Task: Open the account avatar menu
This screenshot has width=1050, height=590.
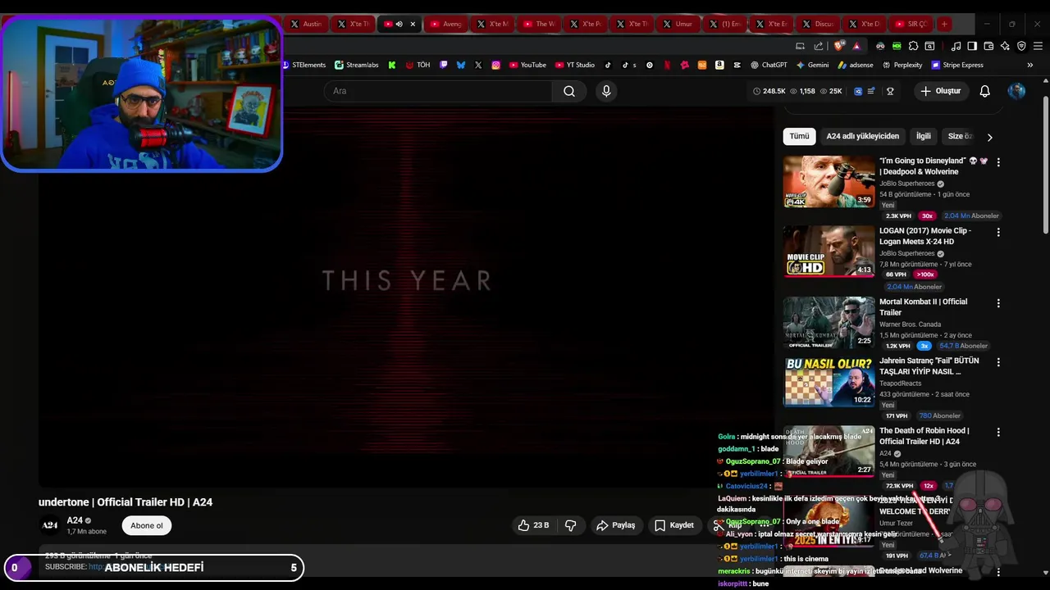Action: coord(1016,91)
